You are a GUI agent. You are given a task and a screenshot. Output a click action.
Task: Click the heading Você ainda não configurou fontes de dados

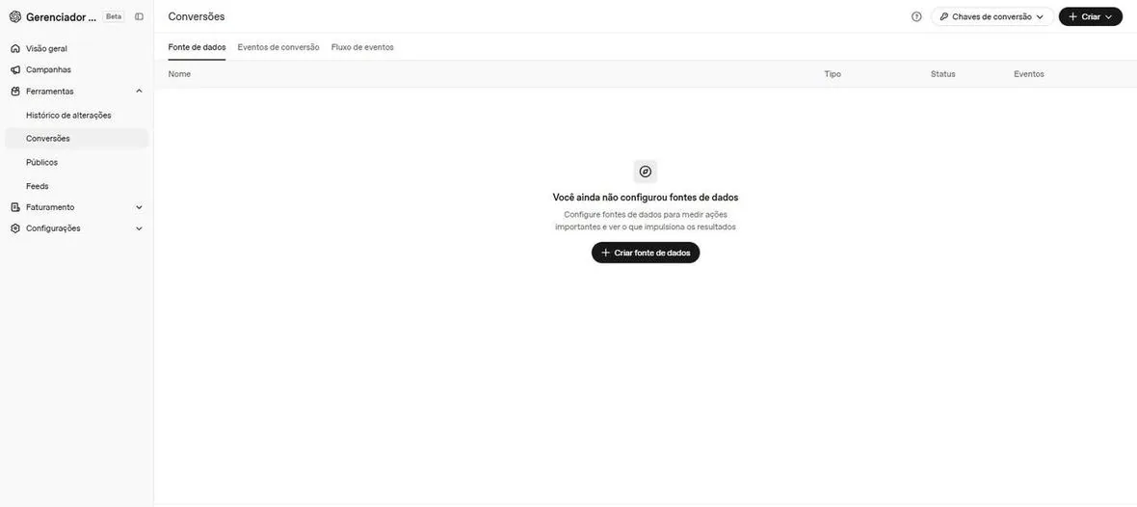(646, 198)
